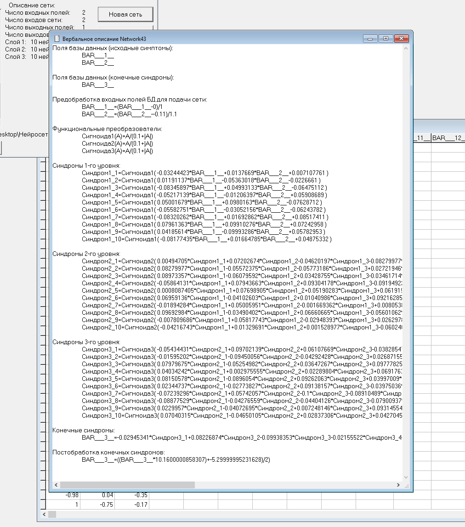Click the right arrow of the horizontal scrollbar

(398, 485)
